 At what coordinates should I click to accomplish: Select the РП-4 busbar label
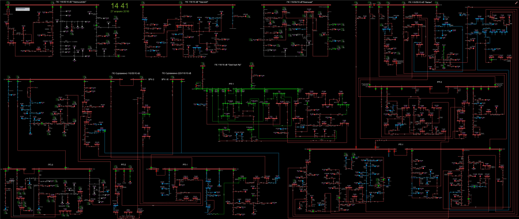401,145
